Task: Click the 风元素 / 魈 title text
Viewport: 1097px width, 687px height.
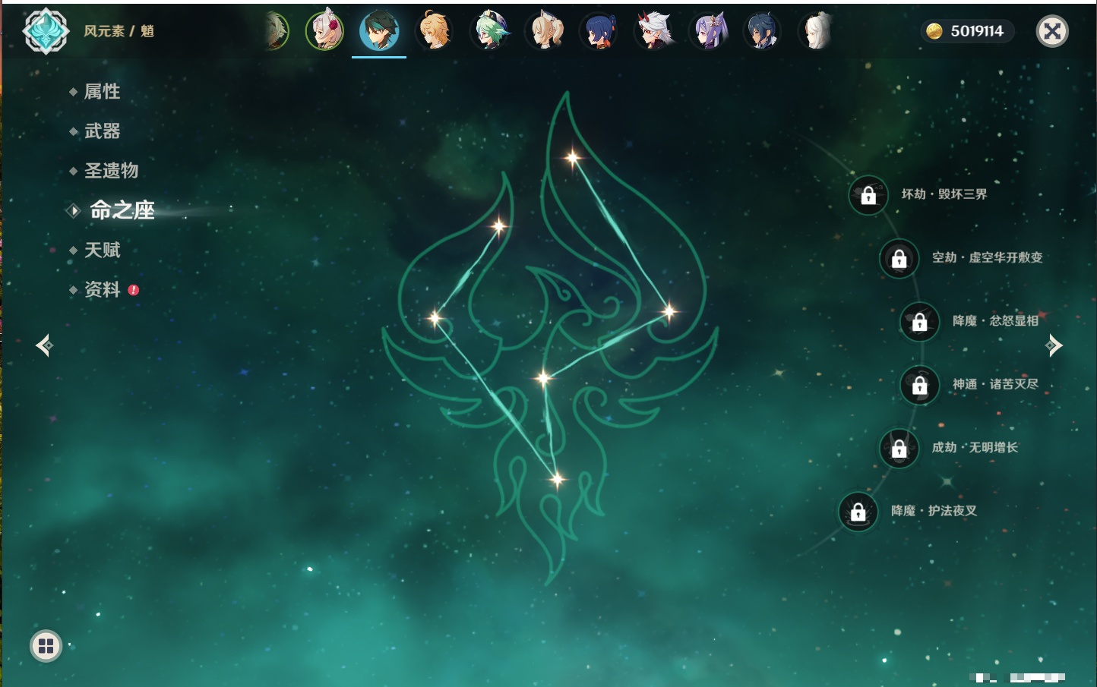Action: pyautogui.click(x=119, y=31)
